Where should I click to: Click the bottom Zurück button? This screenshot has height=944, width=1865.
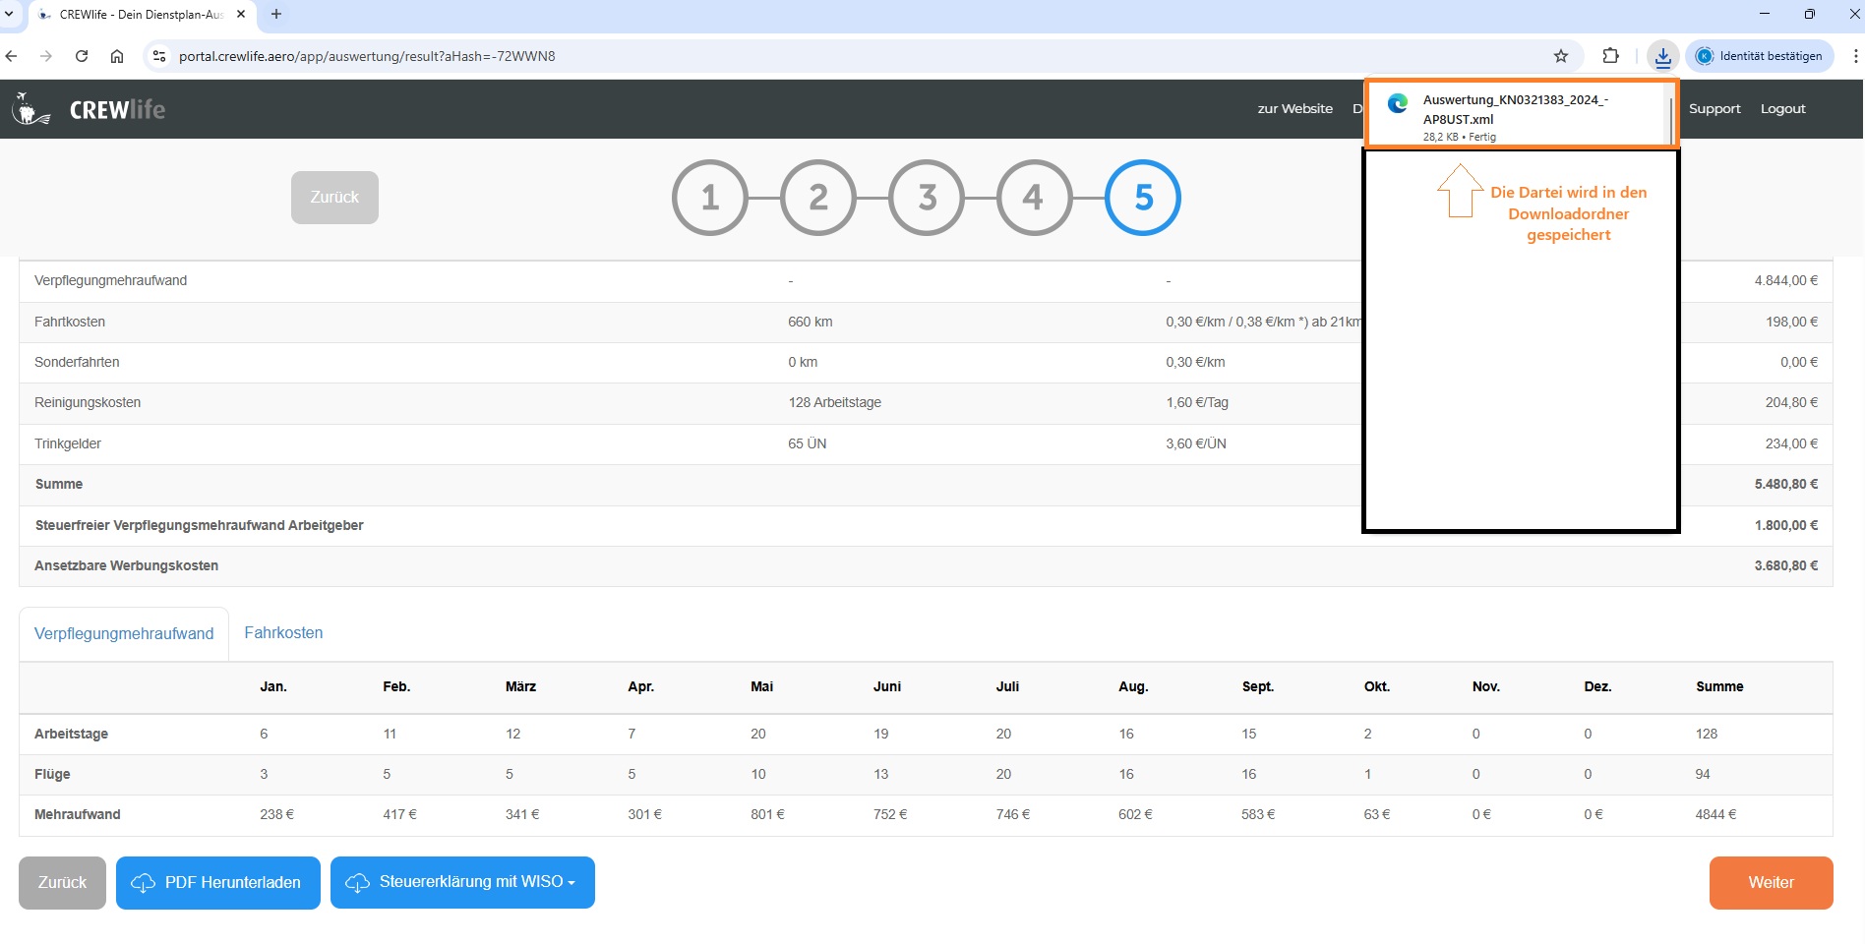tap(62, 883)
